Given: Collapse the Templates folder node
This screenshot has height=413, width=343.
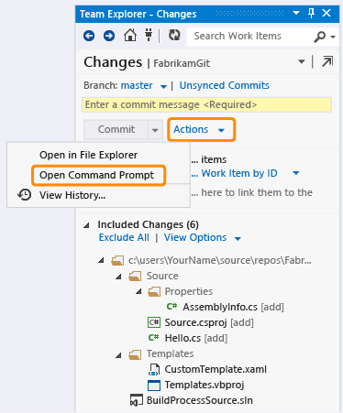Looking at the screenshot, I should tap(119, 354).
